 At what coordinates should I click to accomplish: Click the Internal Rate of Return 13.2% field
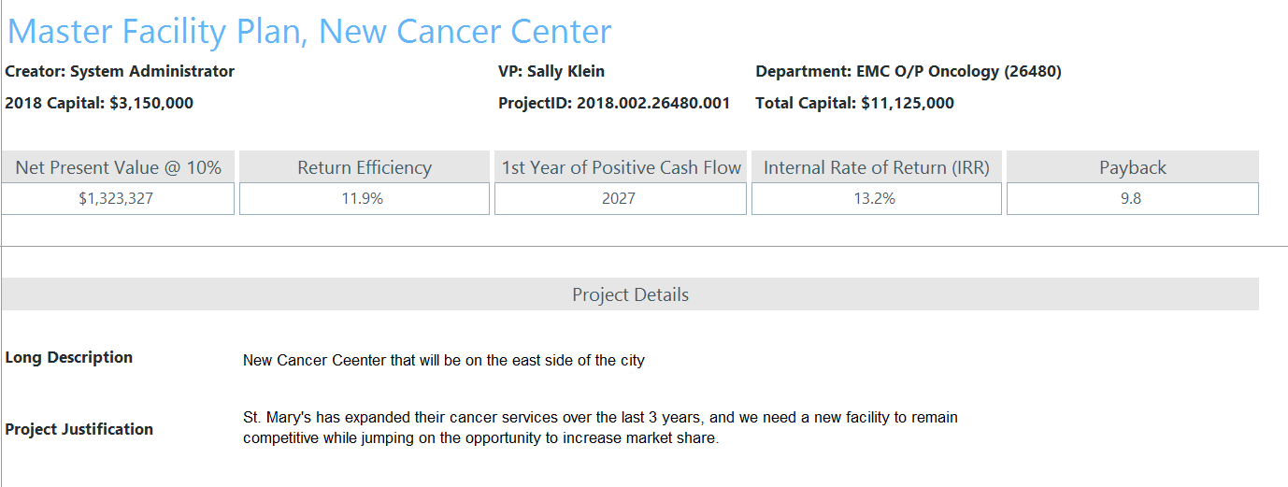pyautogui.click(x=877, y=199)
